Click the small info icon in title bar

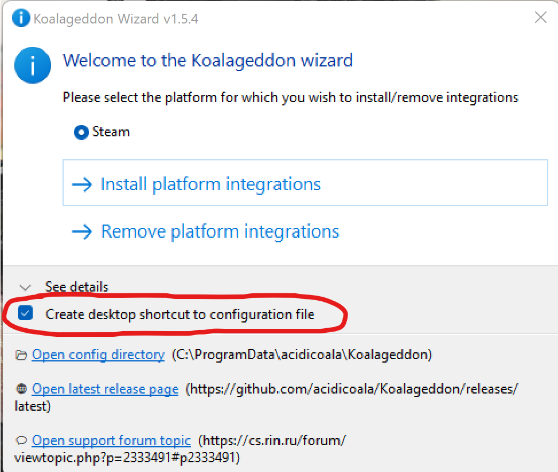click(21, 18)
